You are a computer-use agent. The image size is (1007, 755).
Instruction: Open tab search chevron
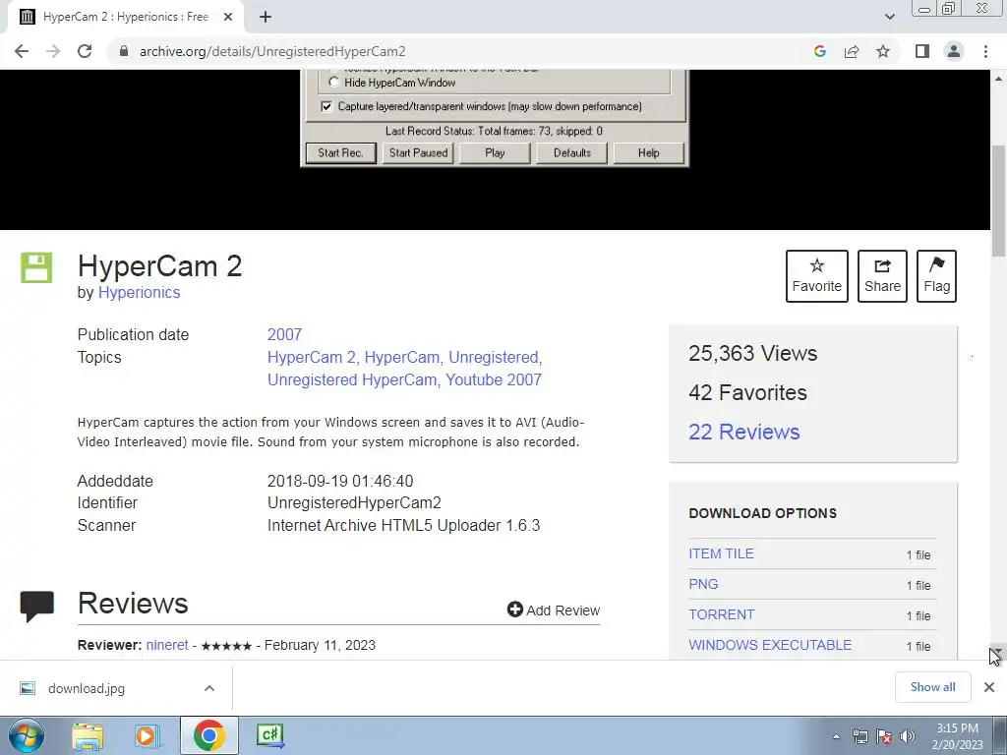click(x=889, y=17)
